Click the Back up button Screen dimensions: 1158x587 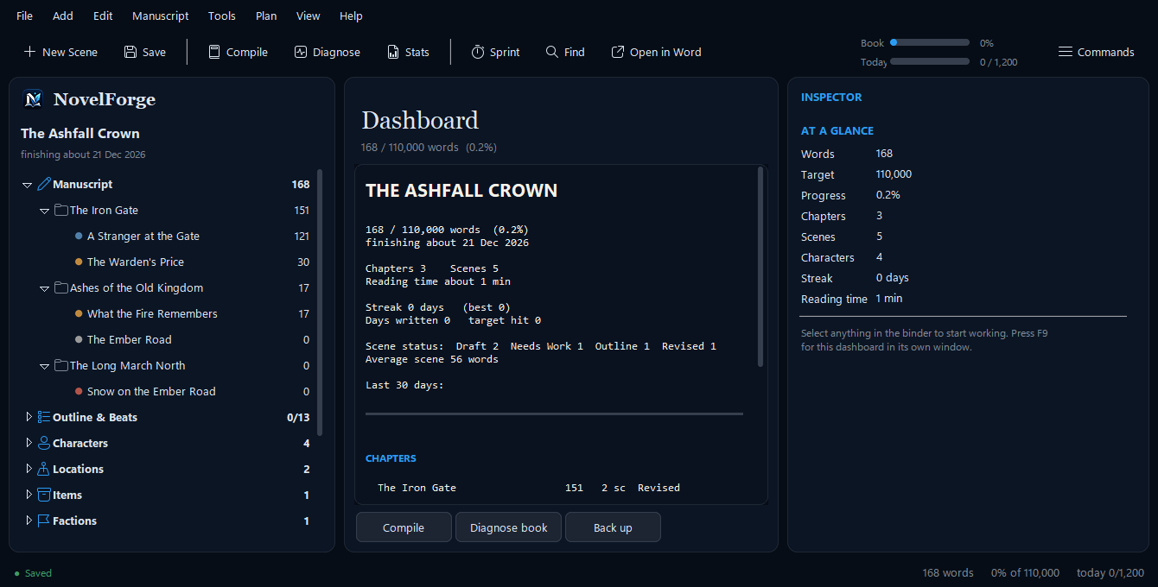613,527
